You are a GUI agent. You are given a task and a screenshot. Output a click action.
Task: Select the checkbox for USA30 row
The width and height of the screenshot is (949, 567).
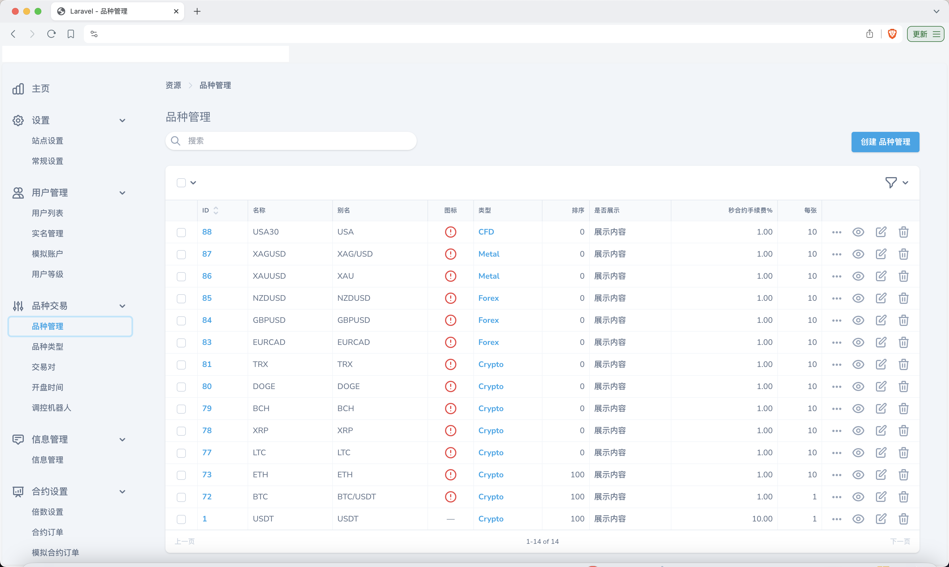[x=181, y=232]
